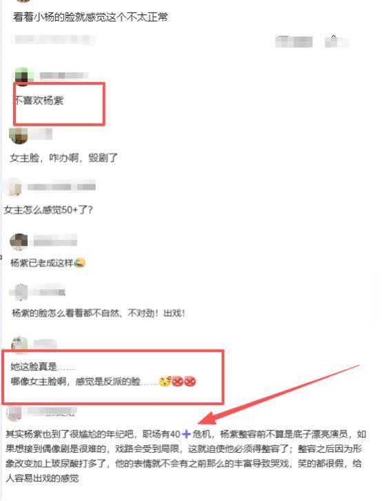Open the avatar above '她这脸真是……'
Image resolution: width=382 pixels, height=501 pixels.
coord(20,344)
